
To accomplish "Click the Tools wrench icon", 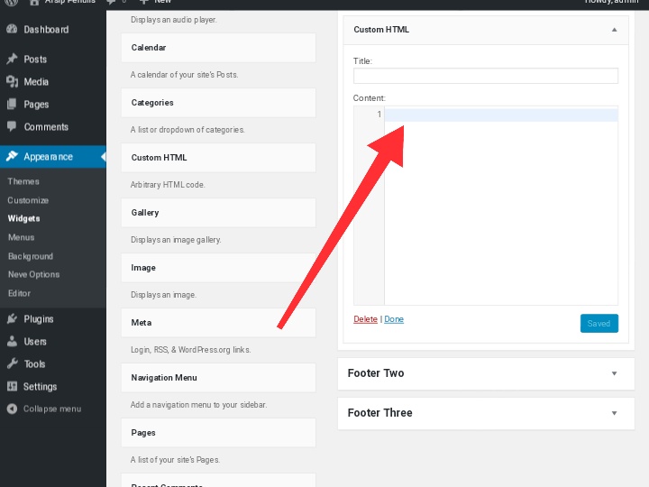I will point(12,363).
